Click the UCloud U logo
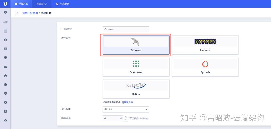 [x=5, y=4]
